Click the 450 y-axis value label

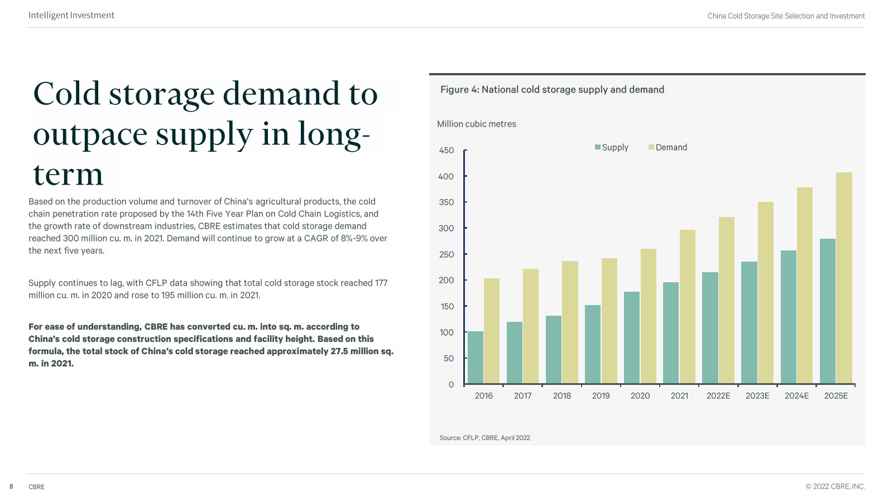click(446, 151)
